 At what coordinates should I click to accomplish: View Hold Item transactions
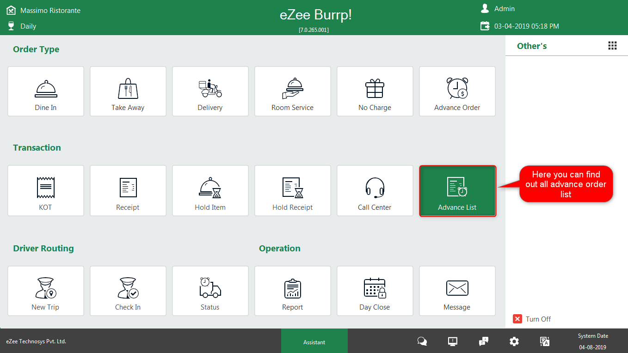pyautogui.click(x=210, y=191)
